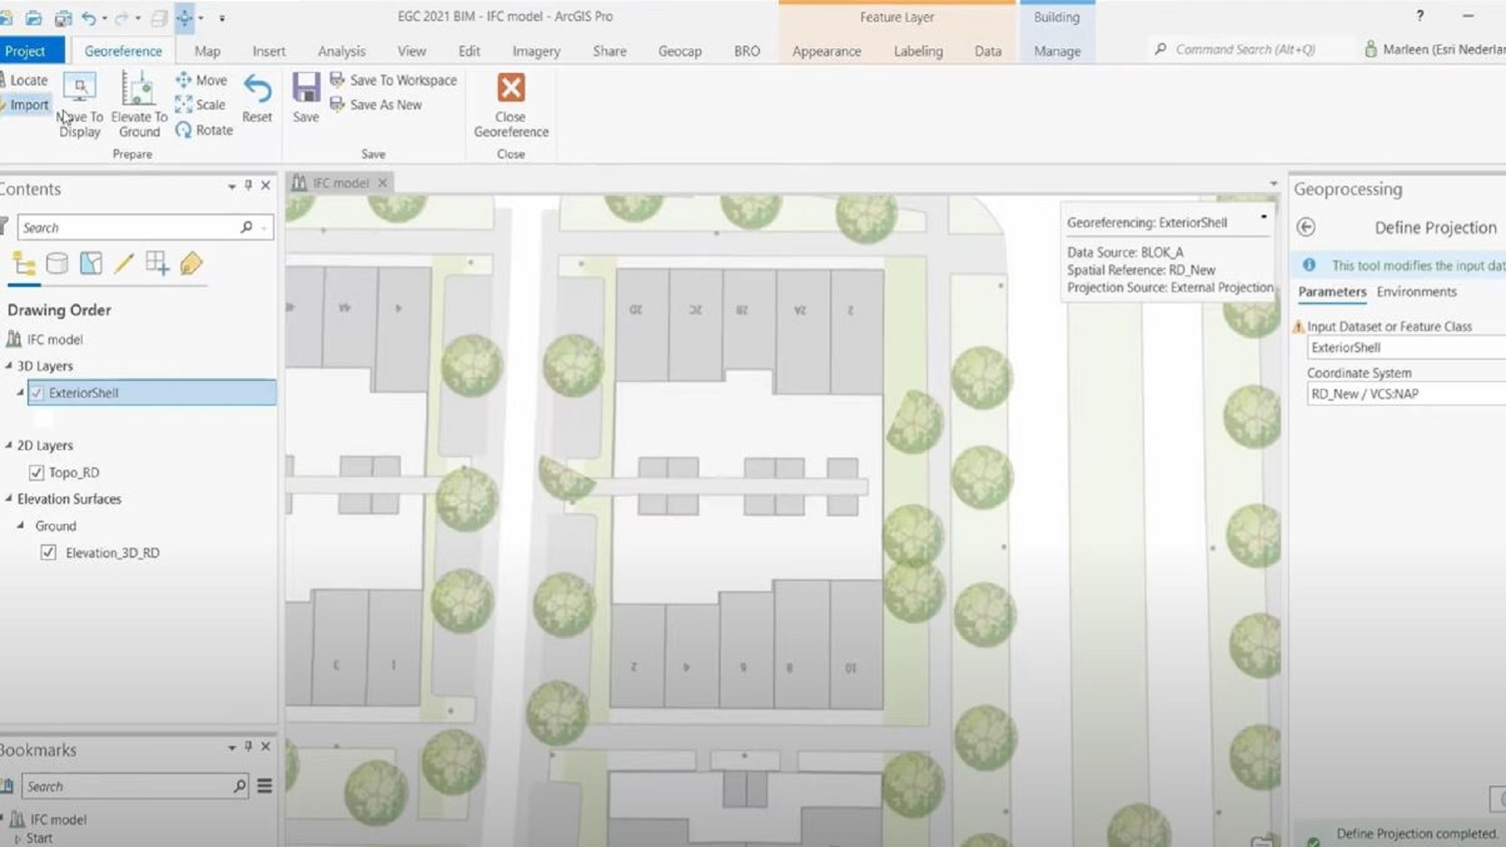
Task: Switch to List By Data Source view
Action: tap(56, 264)
